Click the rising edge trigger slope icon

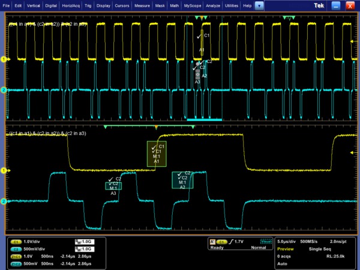231,241
